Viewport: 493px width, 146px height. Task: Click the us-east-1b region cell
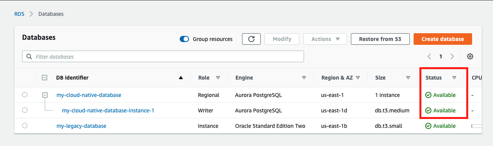point(334,126)
